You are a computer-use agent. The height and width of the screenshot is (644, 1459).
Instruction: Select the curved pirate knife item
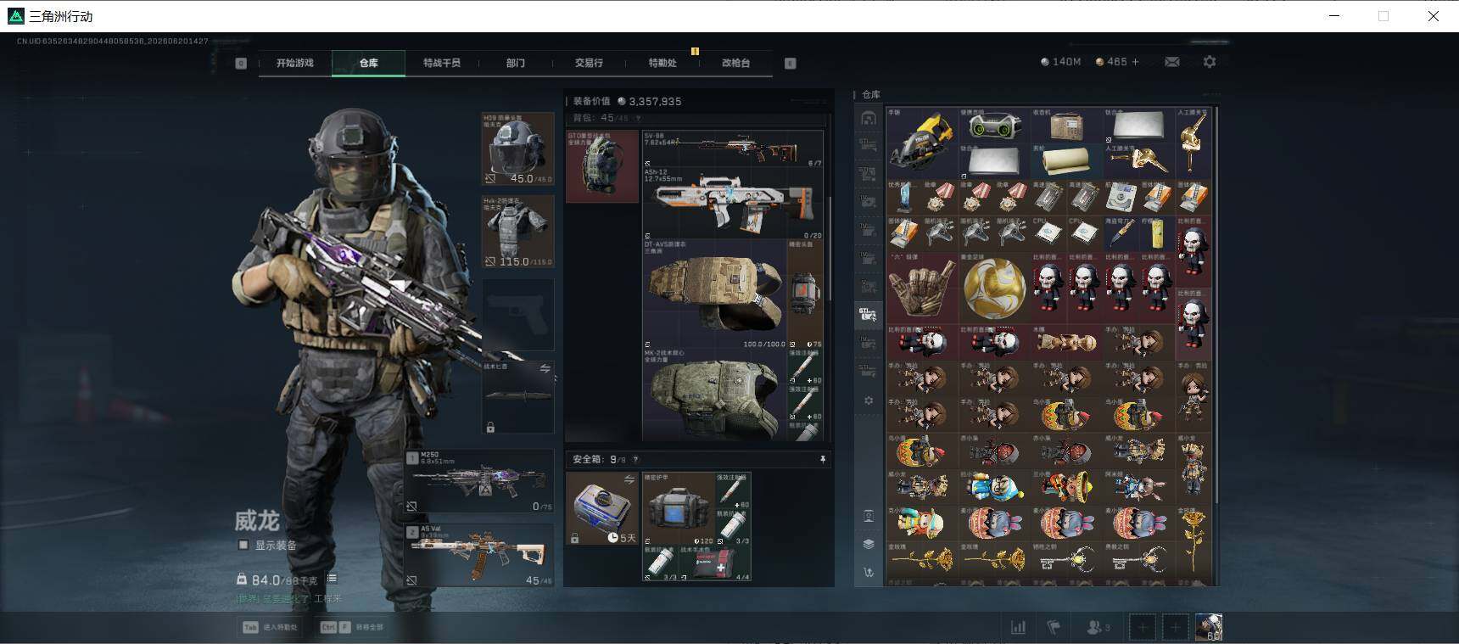point(1121,233)
